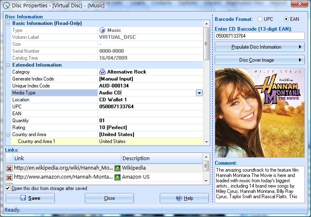
Task: Select the UPC barcode format
Action: pos(260,19)
